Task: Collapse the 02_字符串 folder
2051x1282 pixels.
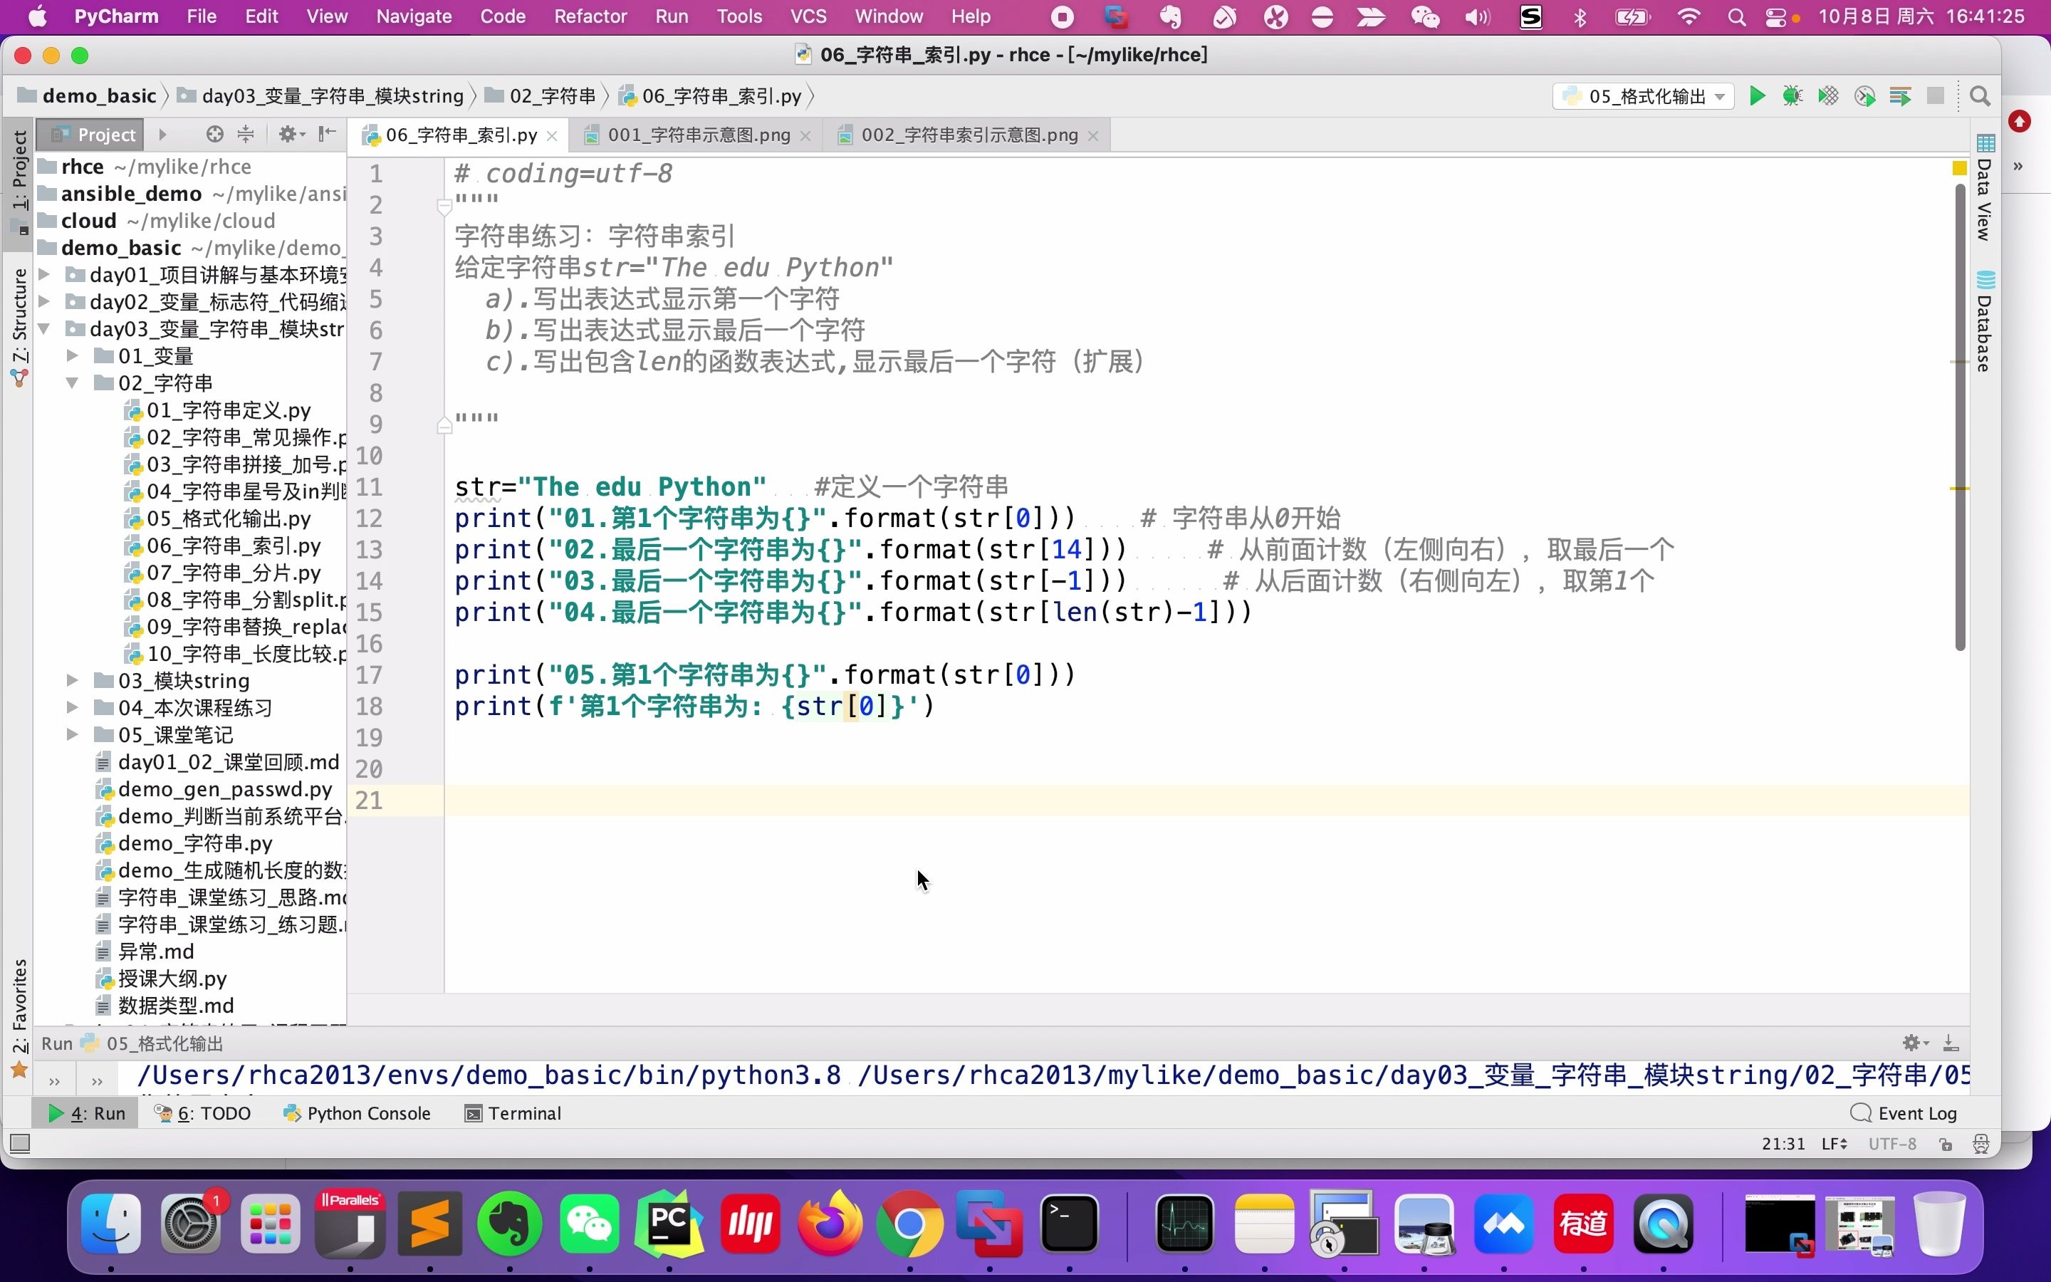Action: coord(73,383)
